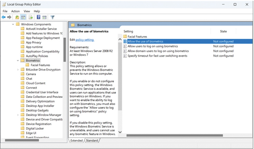
Task: Expand the BitLocker Drive Encryption node
Action: (x=18, y=70)
